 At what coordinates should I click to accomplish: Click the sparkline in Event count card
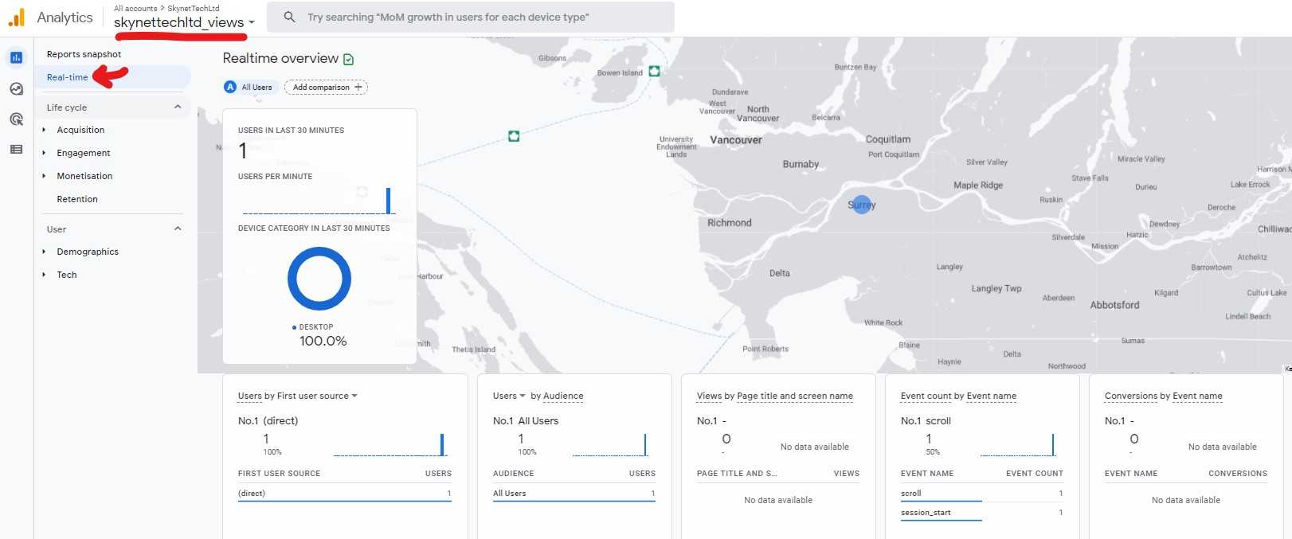click(1017, 444)
